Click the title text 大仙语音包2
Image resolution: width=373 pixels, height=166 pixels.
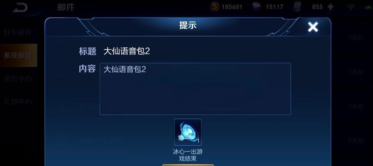coord(127,51)
